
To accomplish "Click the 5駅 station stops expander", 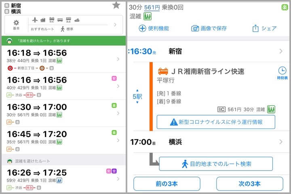I will [x=137, y=97].
